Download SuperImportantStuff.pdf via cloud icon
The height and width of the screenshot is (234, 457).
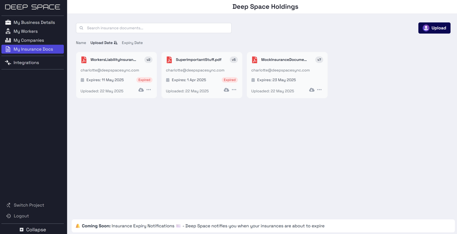click(226, 90)
